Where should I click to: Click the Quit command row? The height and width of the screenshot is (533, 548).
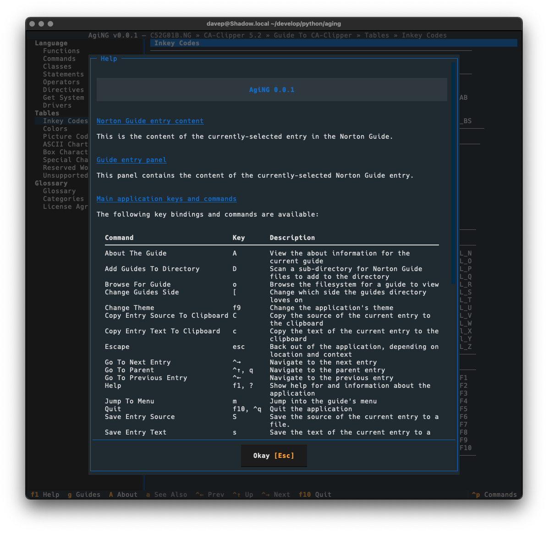pyautogui.click(x=272, y=408)
